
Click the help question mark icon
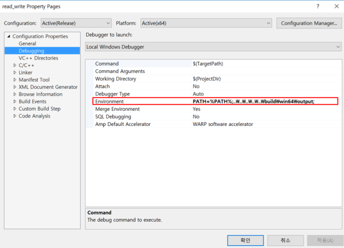317,6
